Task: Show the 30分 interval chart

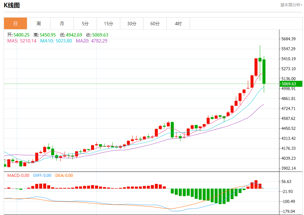Action: coord(132,24)
